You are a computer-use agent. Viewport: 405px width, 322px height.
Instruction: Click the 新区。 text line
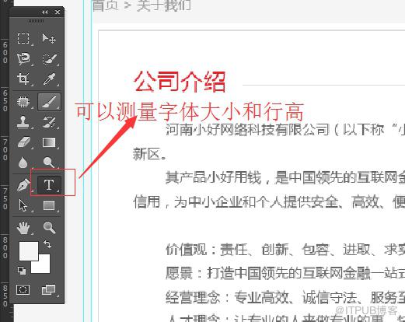[149, 154]
